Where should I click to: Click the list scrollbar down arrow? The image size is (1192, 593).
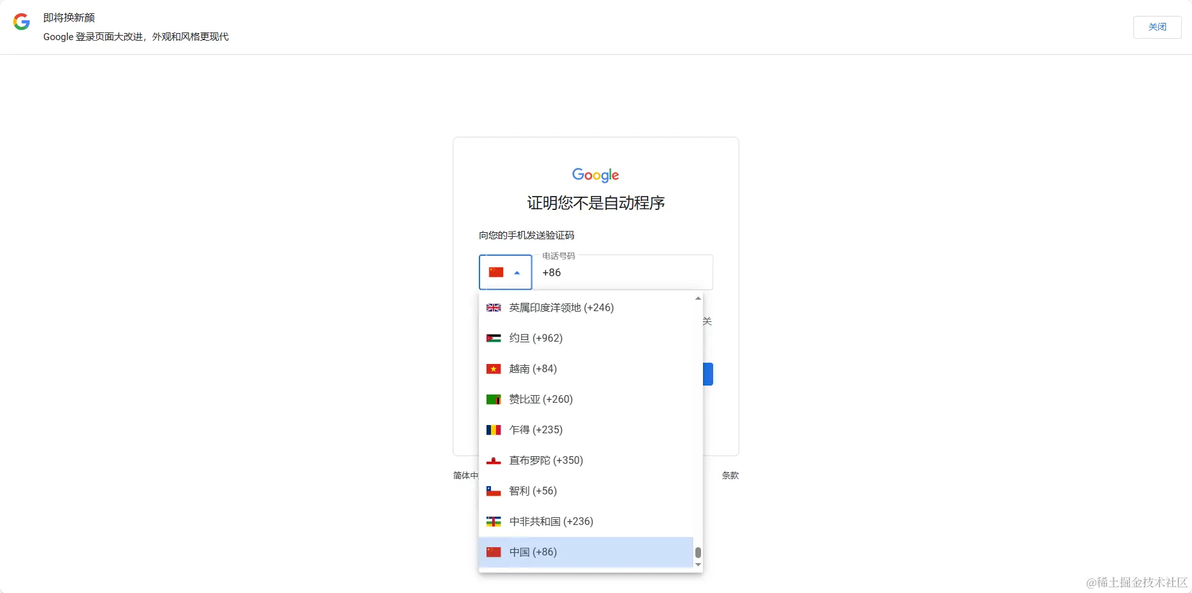click(x=698, y=564)
